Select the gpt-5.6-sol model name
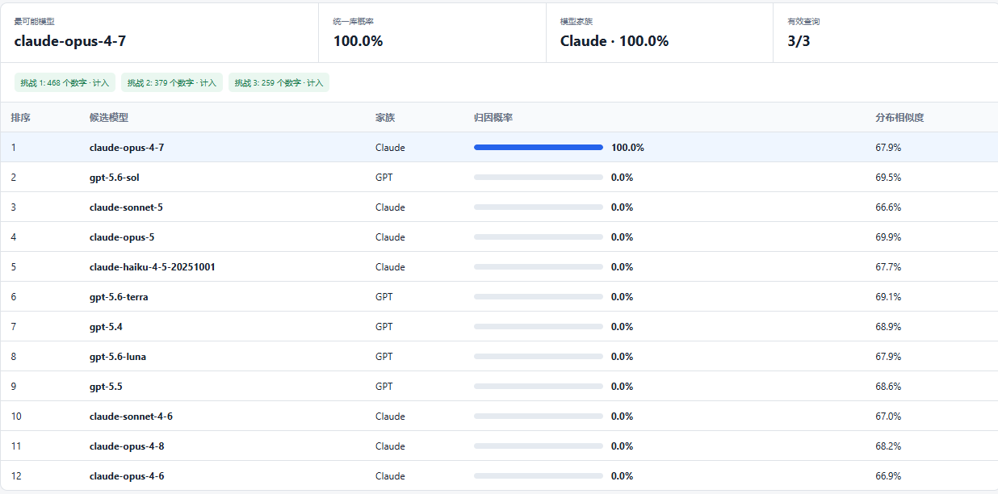Viewport: 998px width, 494px height. [115, 178]
